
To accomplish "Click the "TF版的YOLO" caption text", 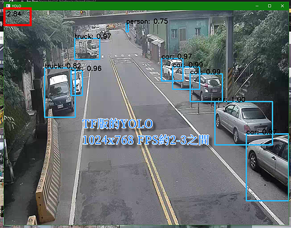I will (118, 124).
